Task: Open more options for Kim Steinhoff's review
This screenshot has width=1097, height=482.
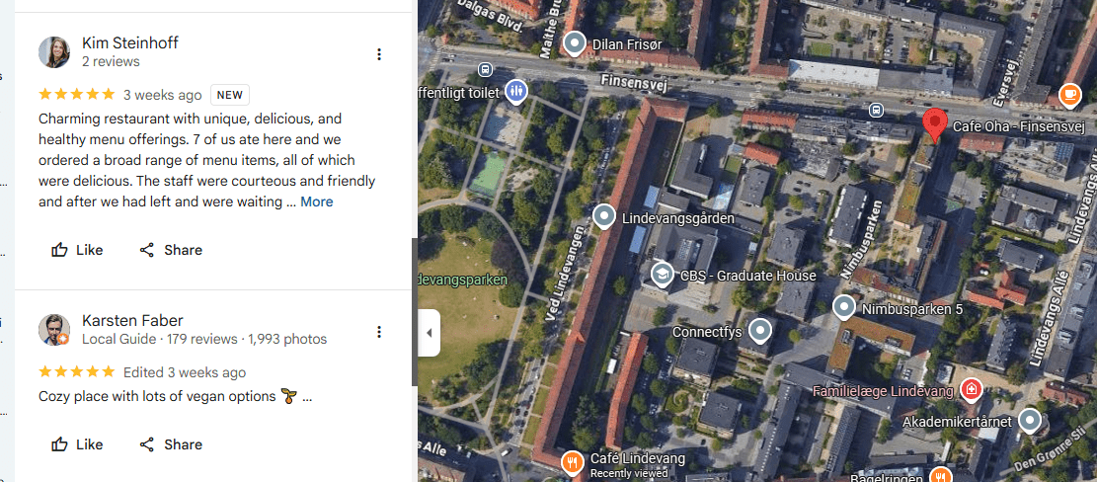Action: [x=379, y=54]
